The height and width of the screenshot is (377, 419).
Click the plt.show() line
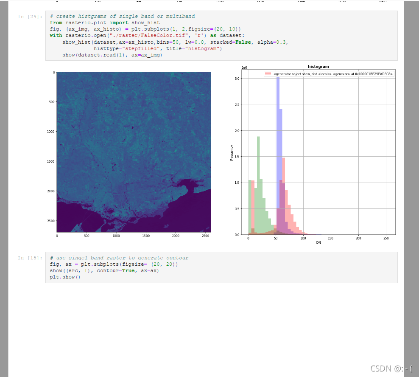[x=65, y=277]
